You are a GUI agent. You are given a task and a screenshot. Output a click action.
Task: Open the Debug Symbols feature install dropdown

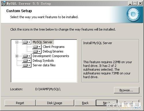click(x=27, y=61)
